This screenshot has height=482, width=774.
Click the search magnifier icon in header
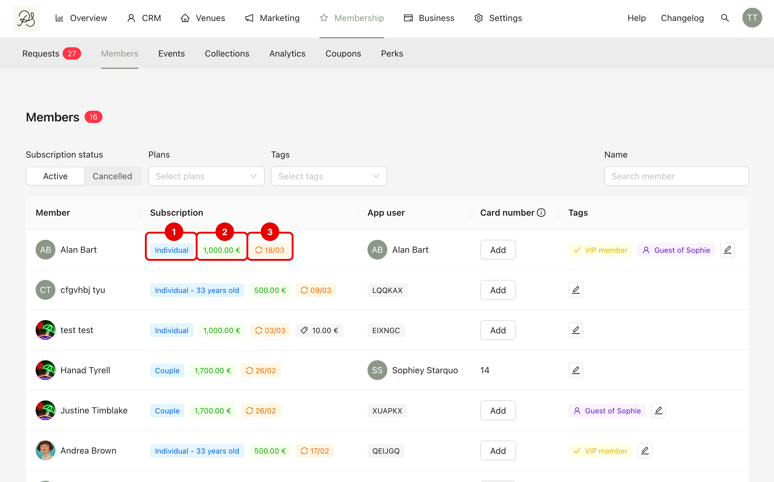[725, 18]
